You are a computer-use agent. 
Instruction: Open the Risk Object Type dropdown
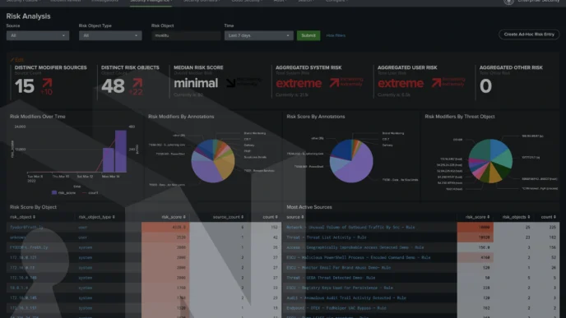tap(110, 35)
